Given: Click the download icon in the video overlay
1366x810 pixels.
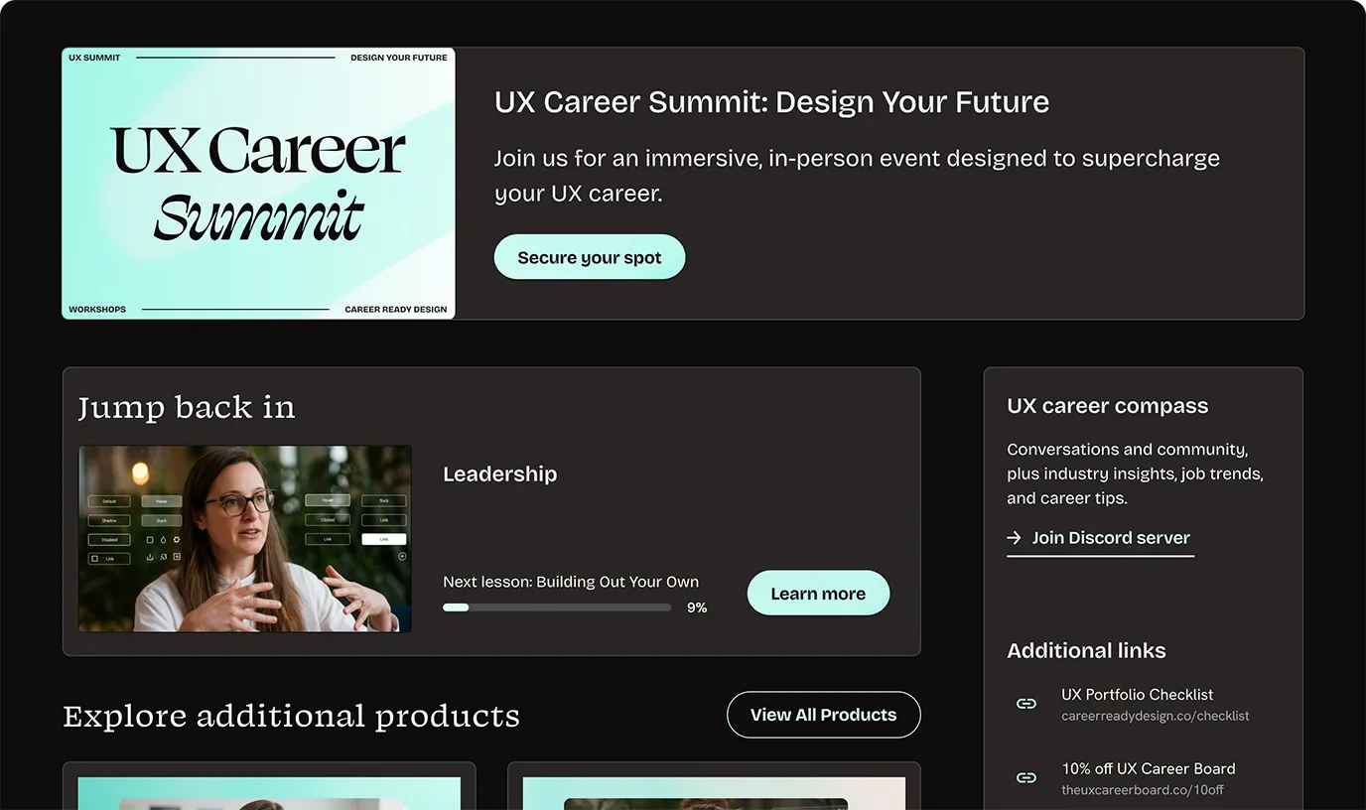Looking at the screenshot, I should tap(150, 557).
